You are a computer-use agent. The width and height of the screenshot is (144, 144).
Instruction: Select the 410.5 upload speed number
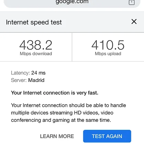[x=108, y=45]
